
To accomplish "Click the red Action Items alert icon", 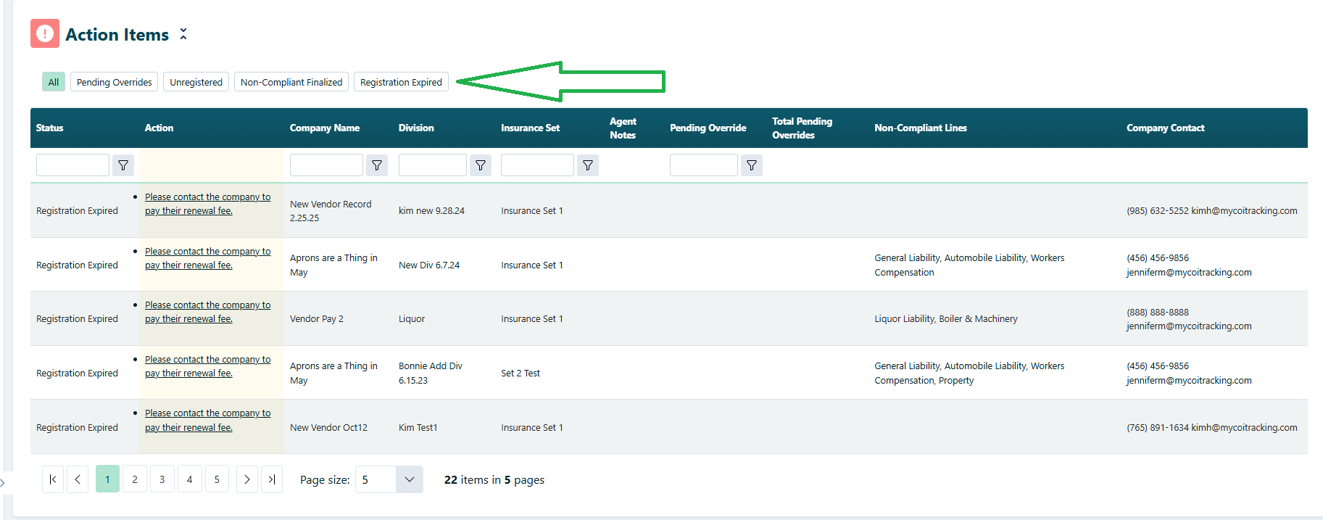I will click(45, 33).
